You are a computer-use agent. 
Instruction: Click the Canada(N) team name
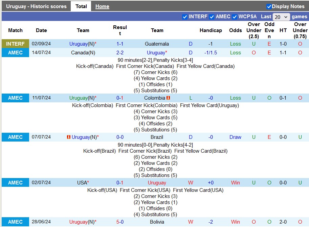(x=83, y=53)
